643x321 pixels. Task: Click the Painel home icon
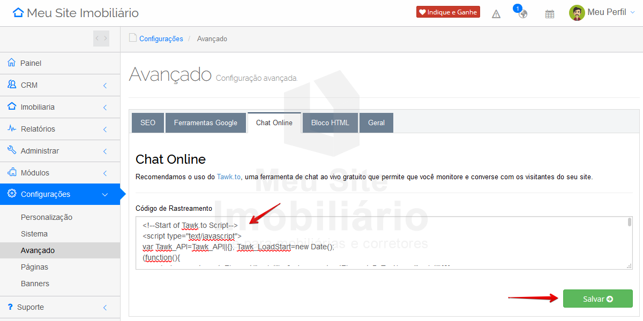pos(11,63)
